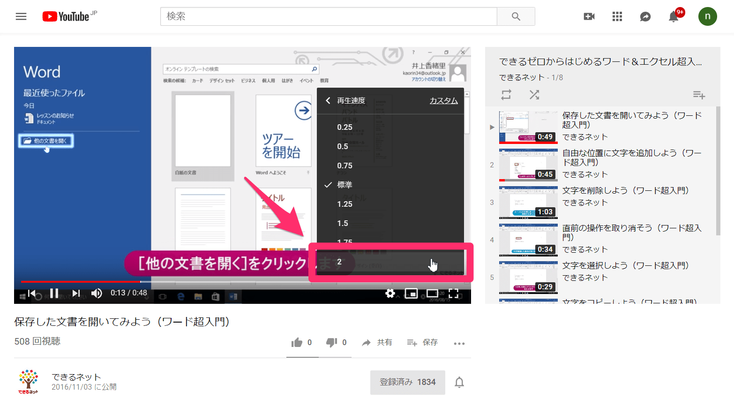Select 0.5 playback speed
The height and width of the screenshot is (399, 734).
click(390, 146)
